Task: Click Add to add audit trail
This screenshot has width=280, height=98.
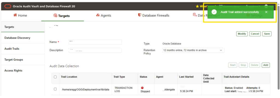Action: point(266,65)
